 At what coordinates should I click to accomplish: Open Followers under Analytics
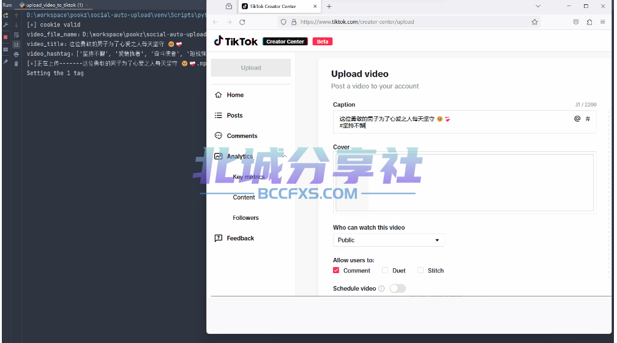245,218
